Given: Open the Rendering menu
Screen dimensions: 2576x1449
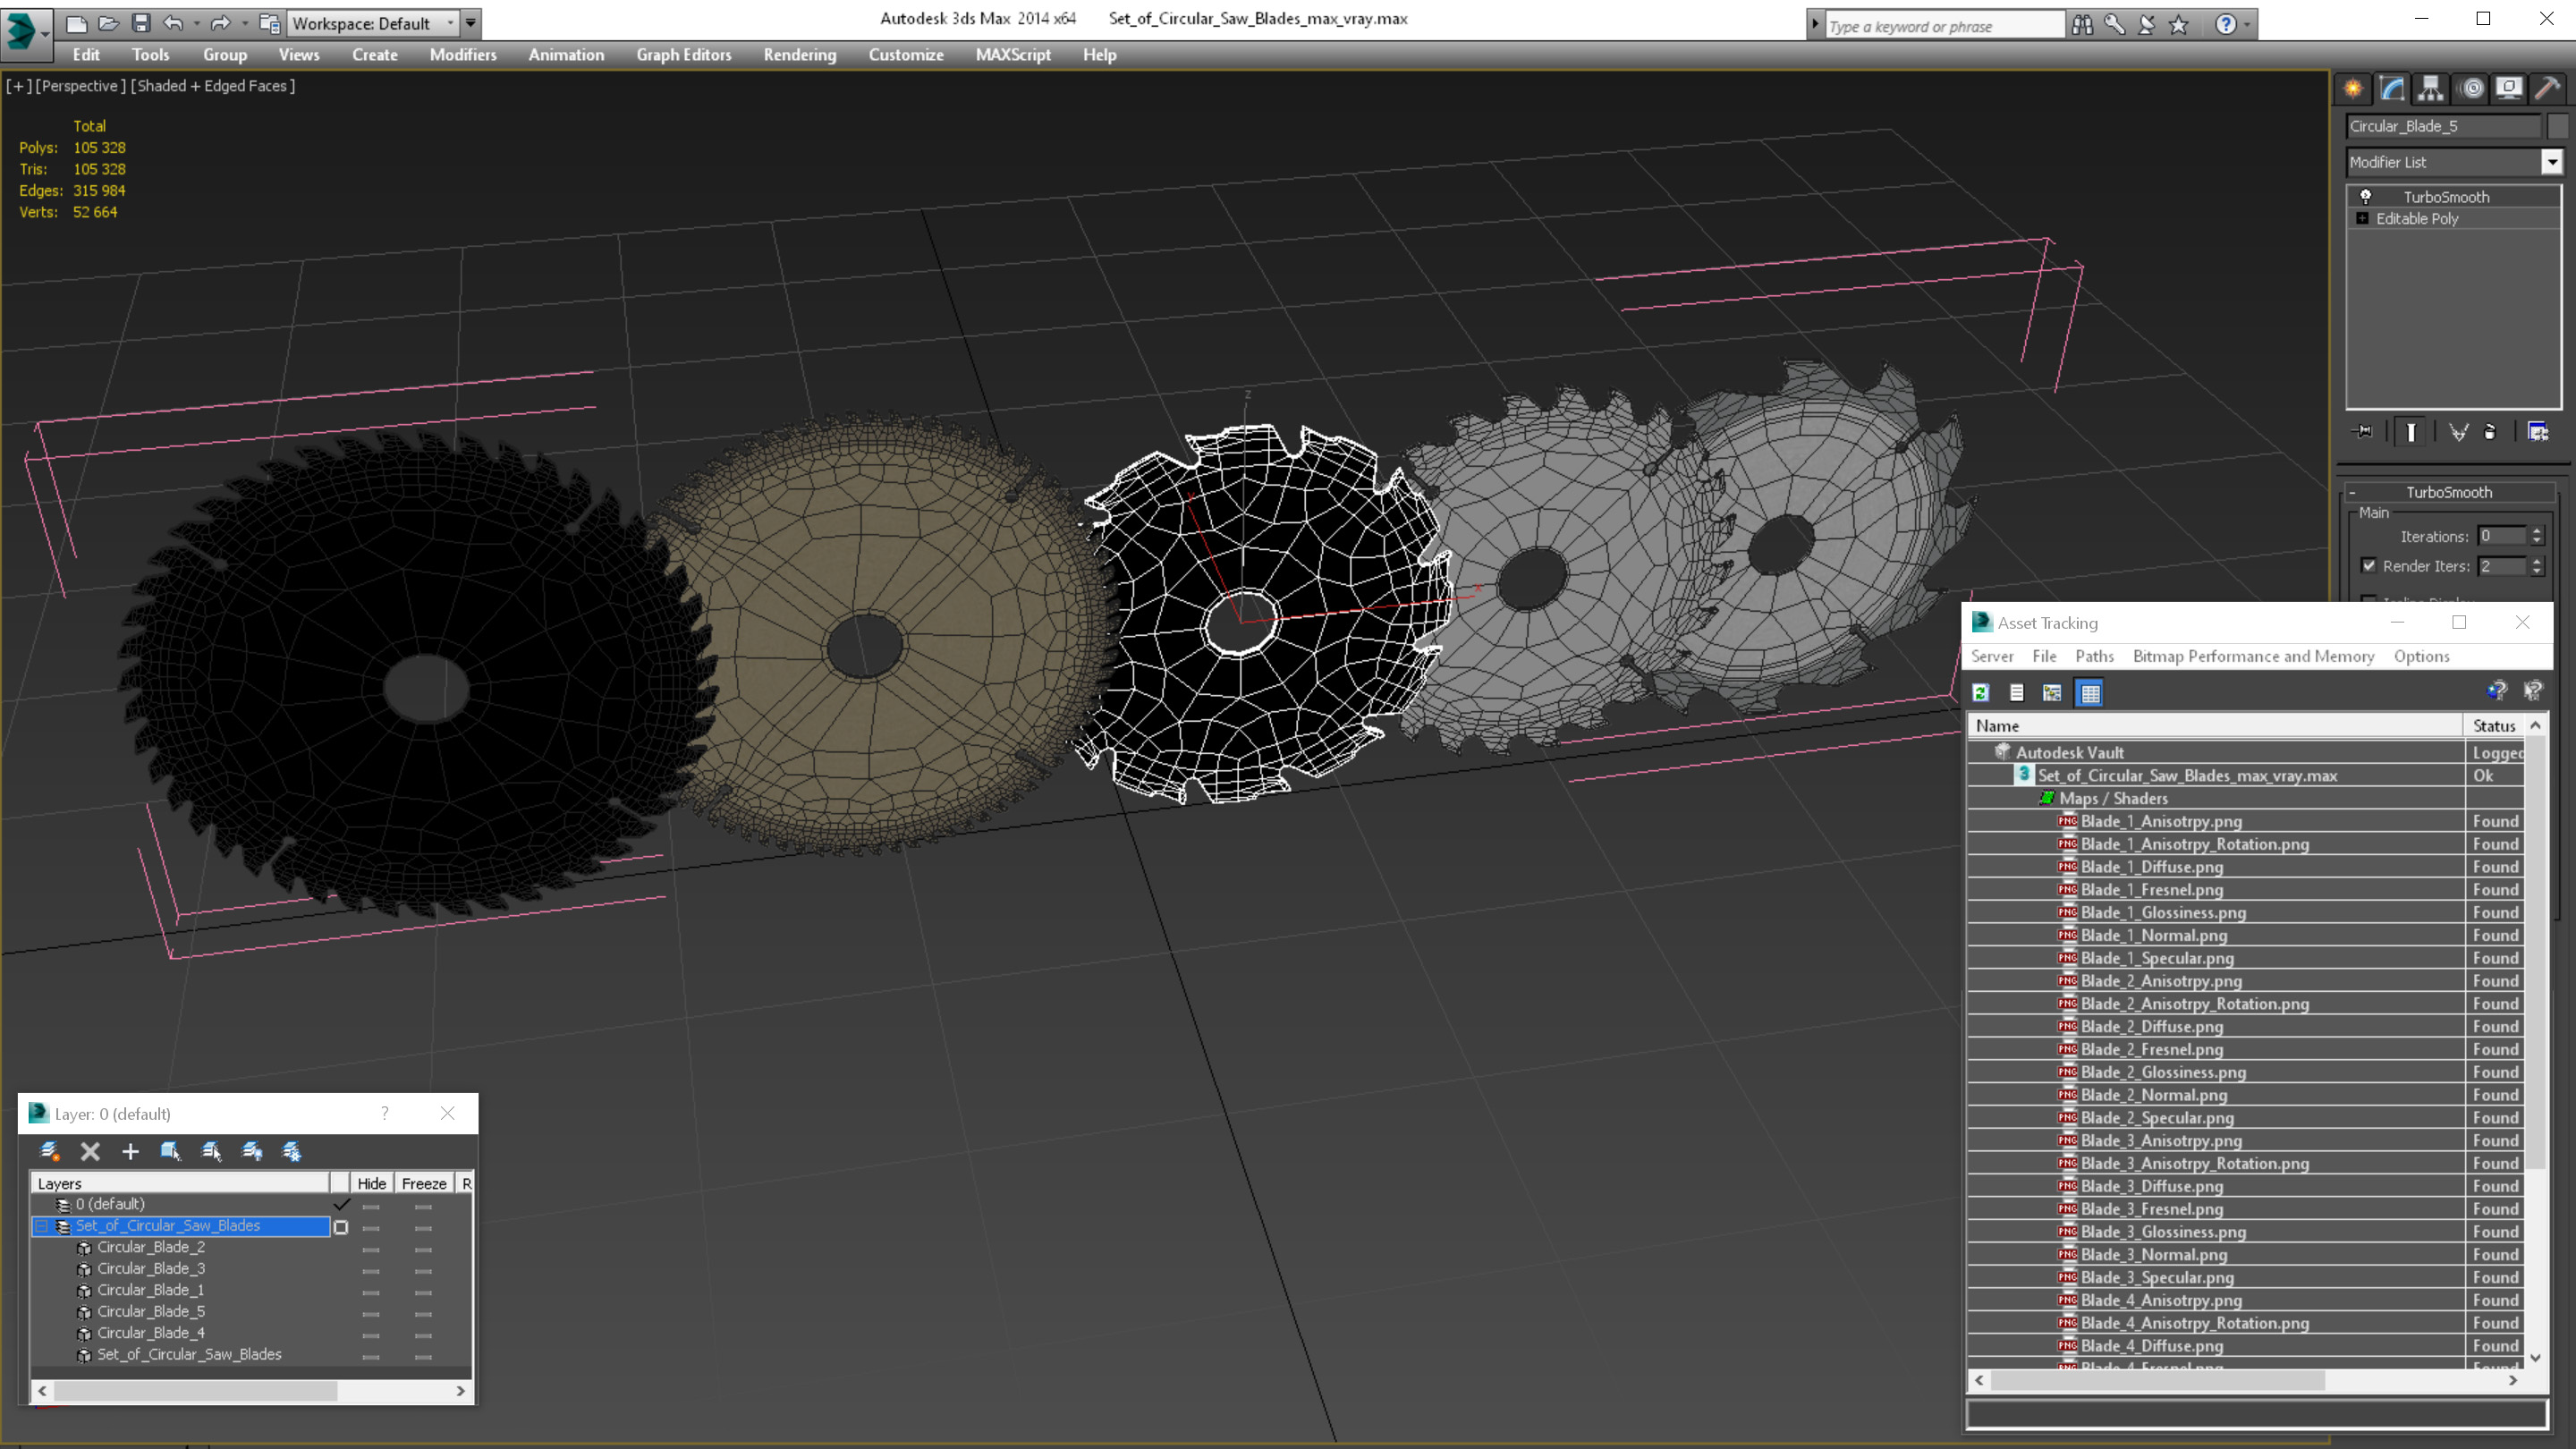Looking at the screenshot, I should (x=799, y=55).
